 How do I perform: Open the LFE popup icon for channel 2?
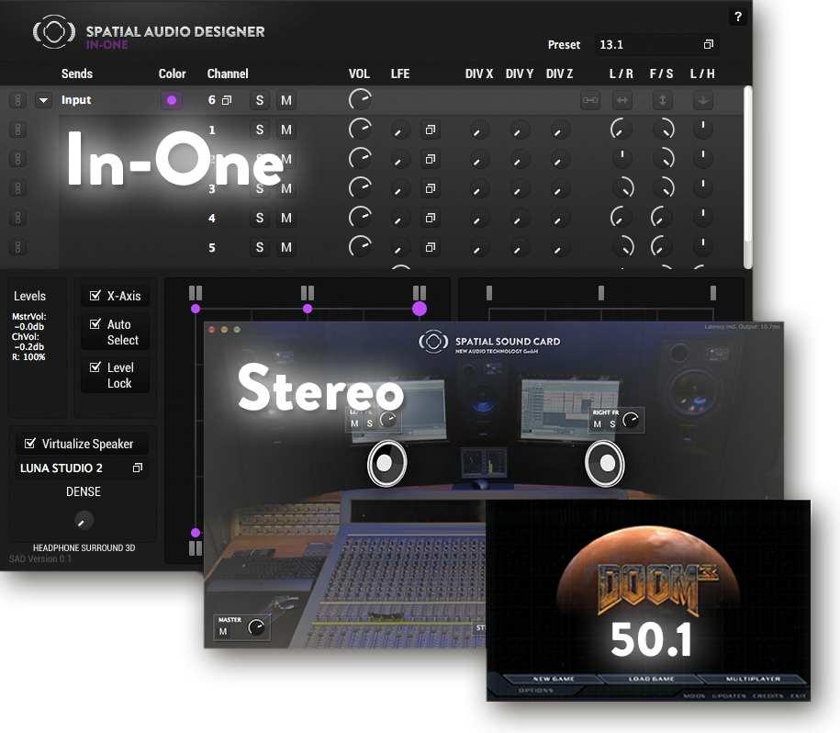click(x=431, y=159)
